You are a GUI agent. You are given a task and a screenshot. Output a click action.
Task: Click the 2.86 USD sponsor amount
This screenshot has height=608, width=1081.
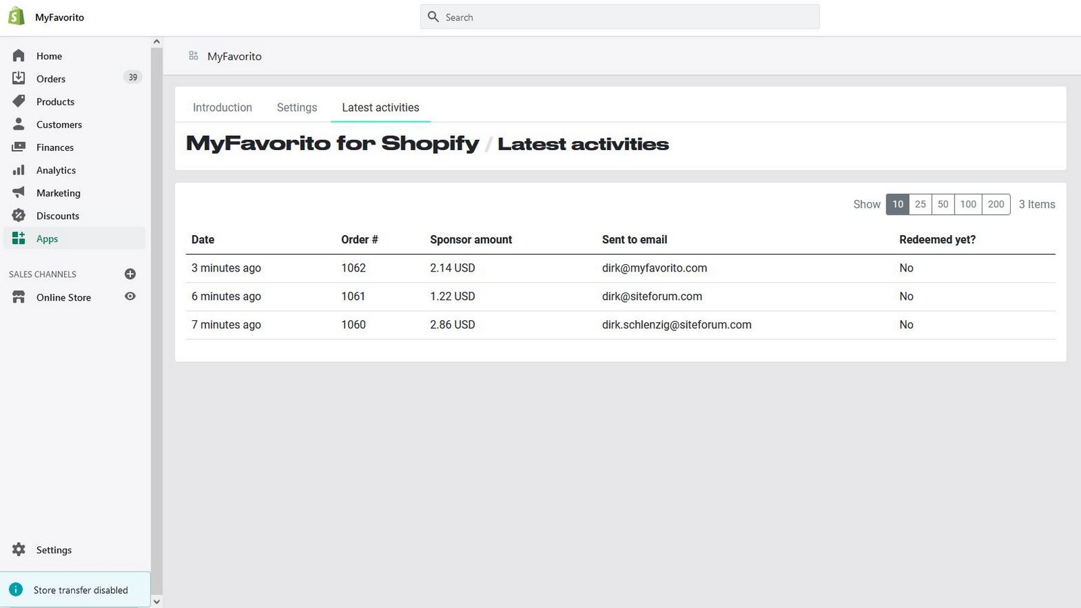click(453, 325)
